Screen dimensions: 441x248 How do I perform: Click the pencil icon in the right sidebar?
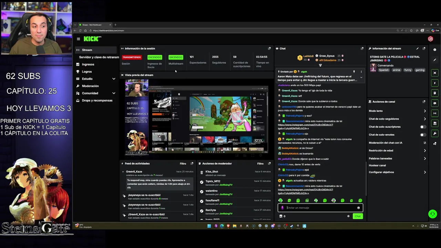pos(435,60)
